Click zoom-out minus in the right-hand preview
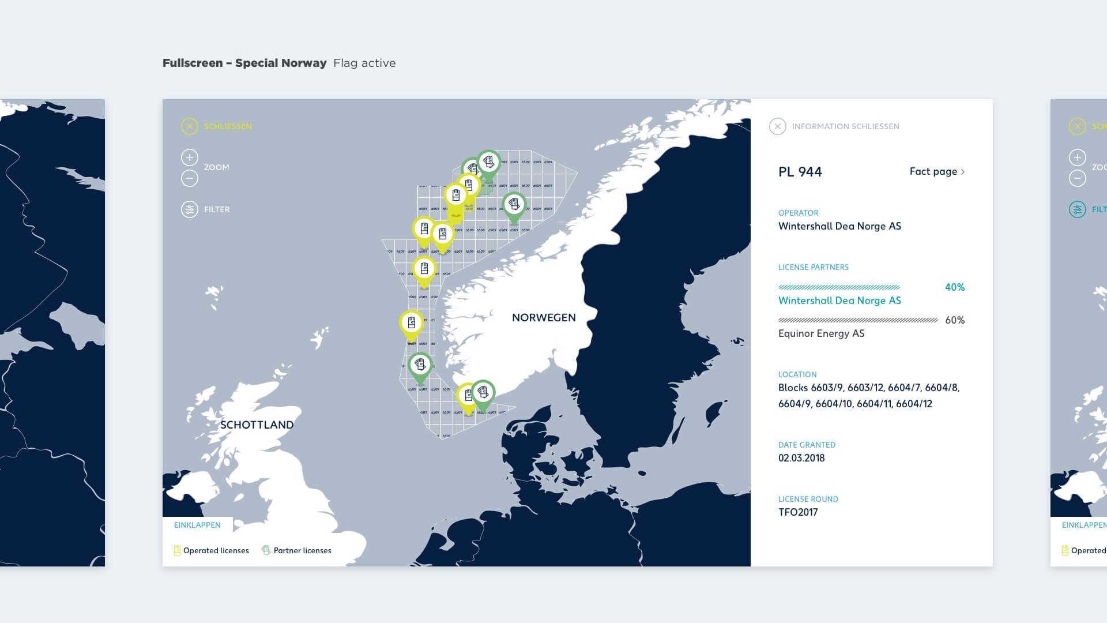 click(x=1078, y=178)
